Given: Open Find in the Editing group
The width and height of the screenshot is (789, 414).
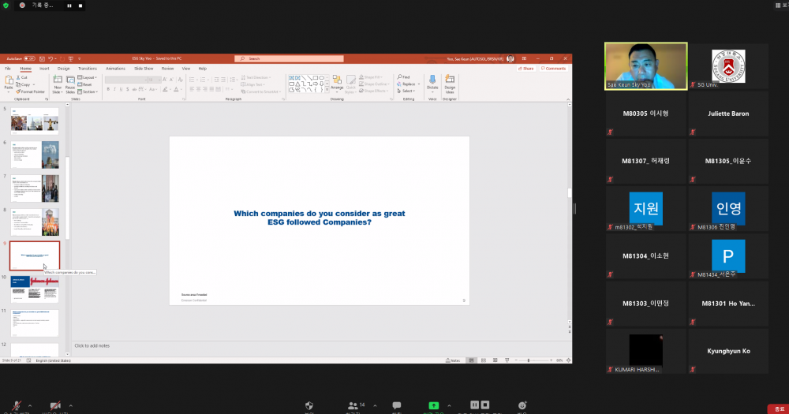Looking at the screenshot, I should 403,77.
